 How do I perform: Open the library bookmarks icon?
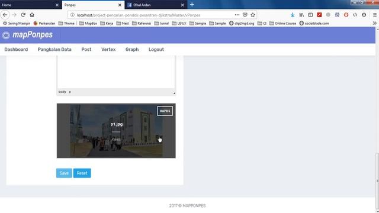(301, 15)
